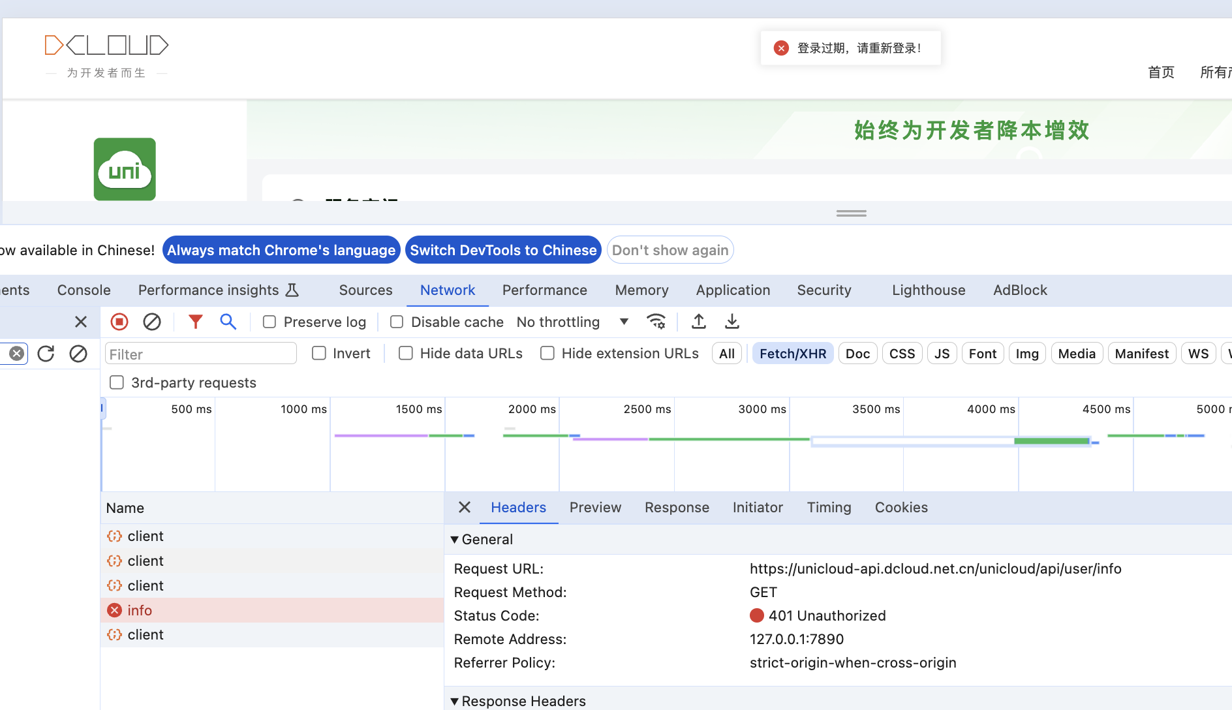Collapse the General section
Image resolution: width=1232 pixels, height=710 pixels.
point(455,540)
